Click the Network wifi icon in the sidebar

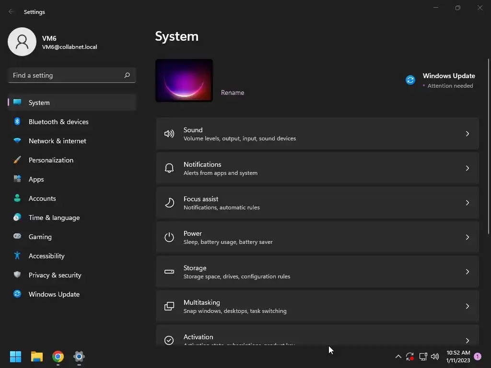click(17, 140)
